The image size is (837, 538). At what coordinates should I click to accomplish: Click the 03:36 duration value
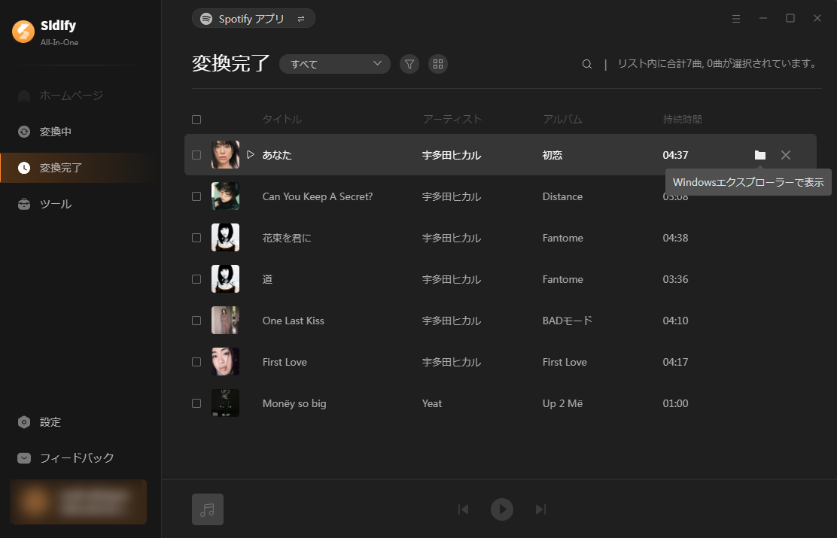pos(675,279)
